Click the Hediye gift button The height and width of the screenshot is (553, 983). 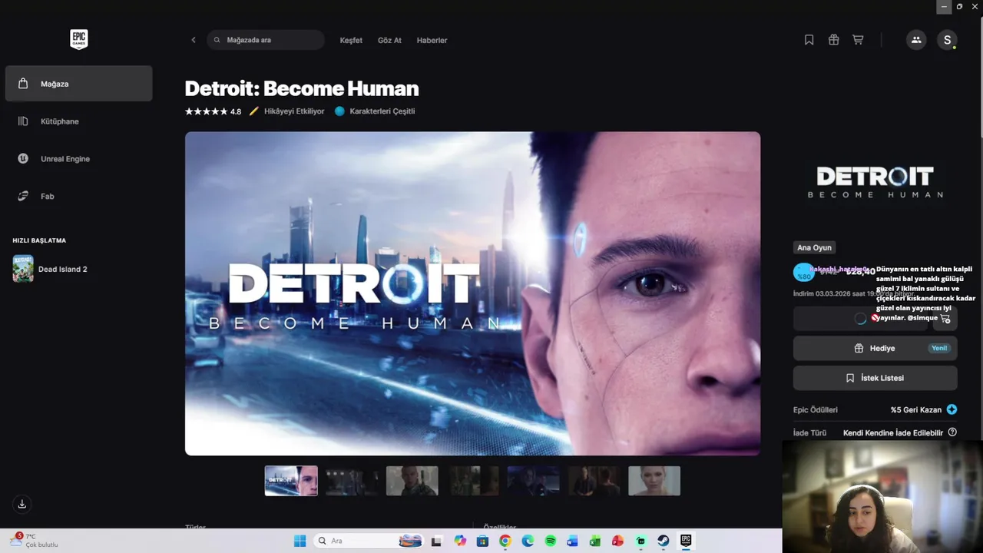point(875,348)
